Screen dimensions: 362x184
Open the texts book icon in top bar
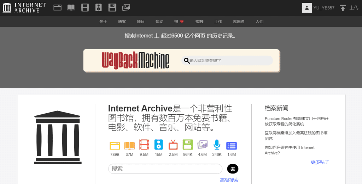click(71, 7)
